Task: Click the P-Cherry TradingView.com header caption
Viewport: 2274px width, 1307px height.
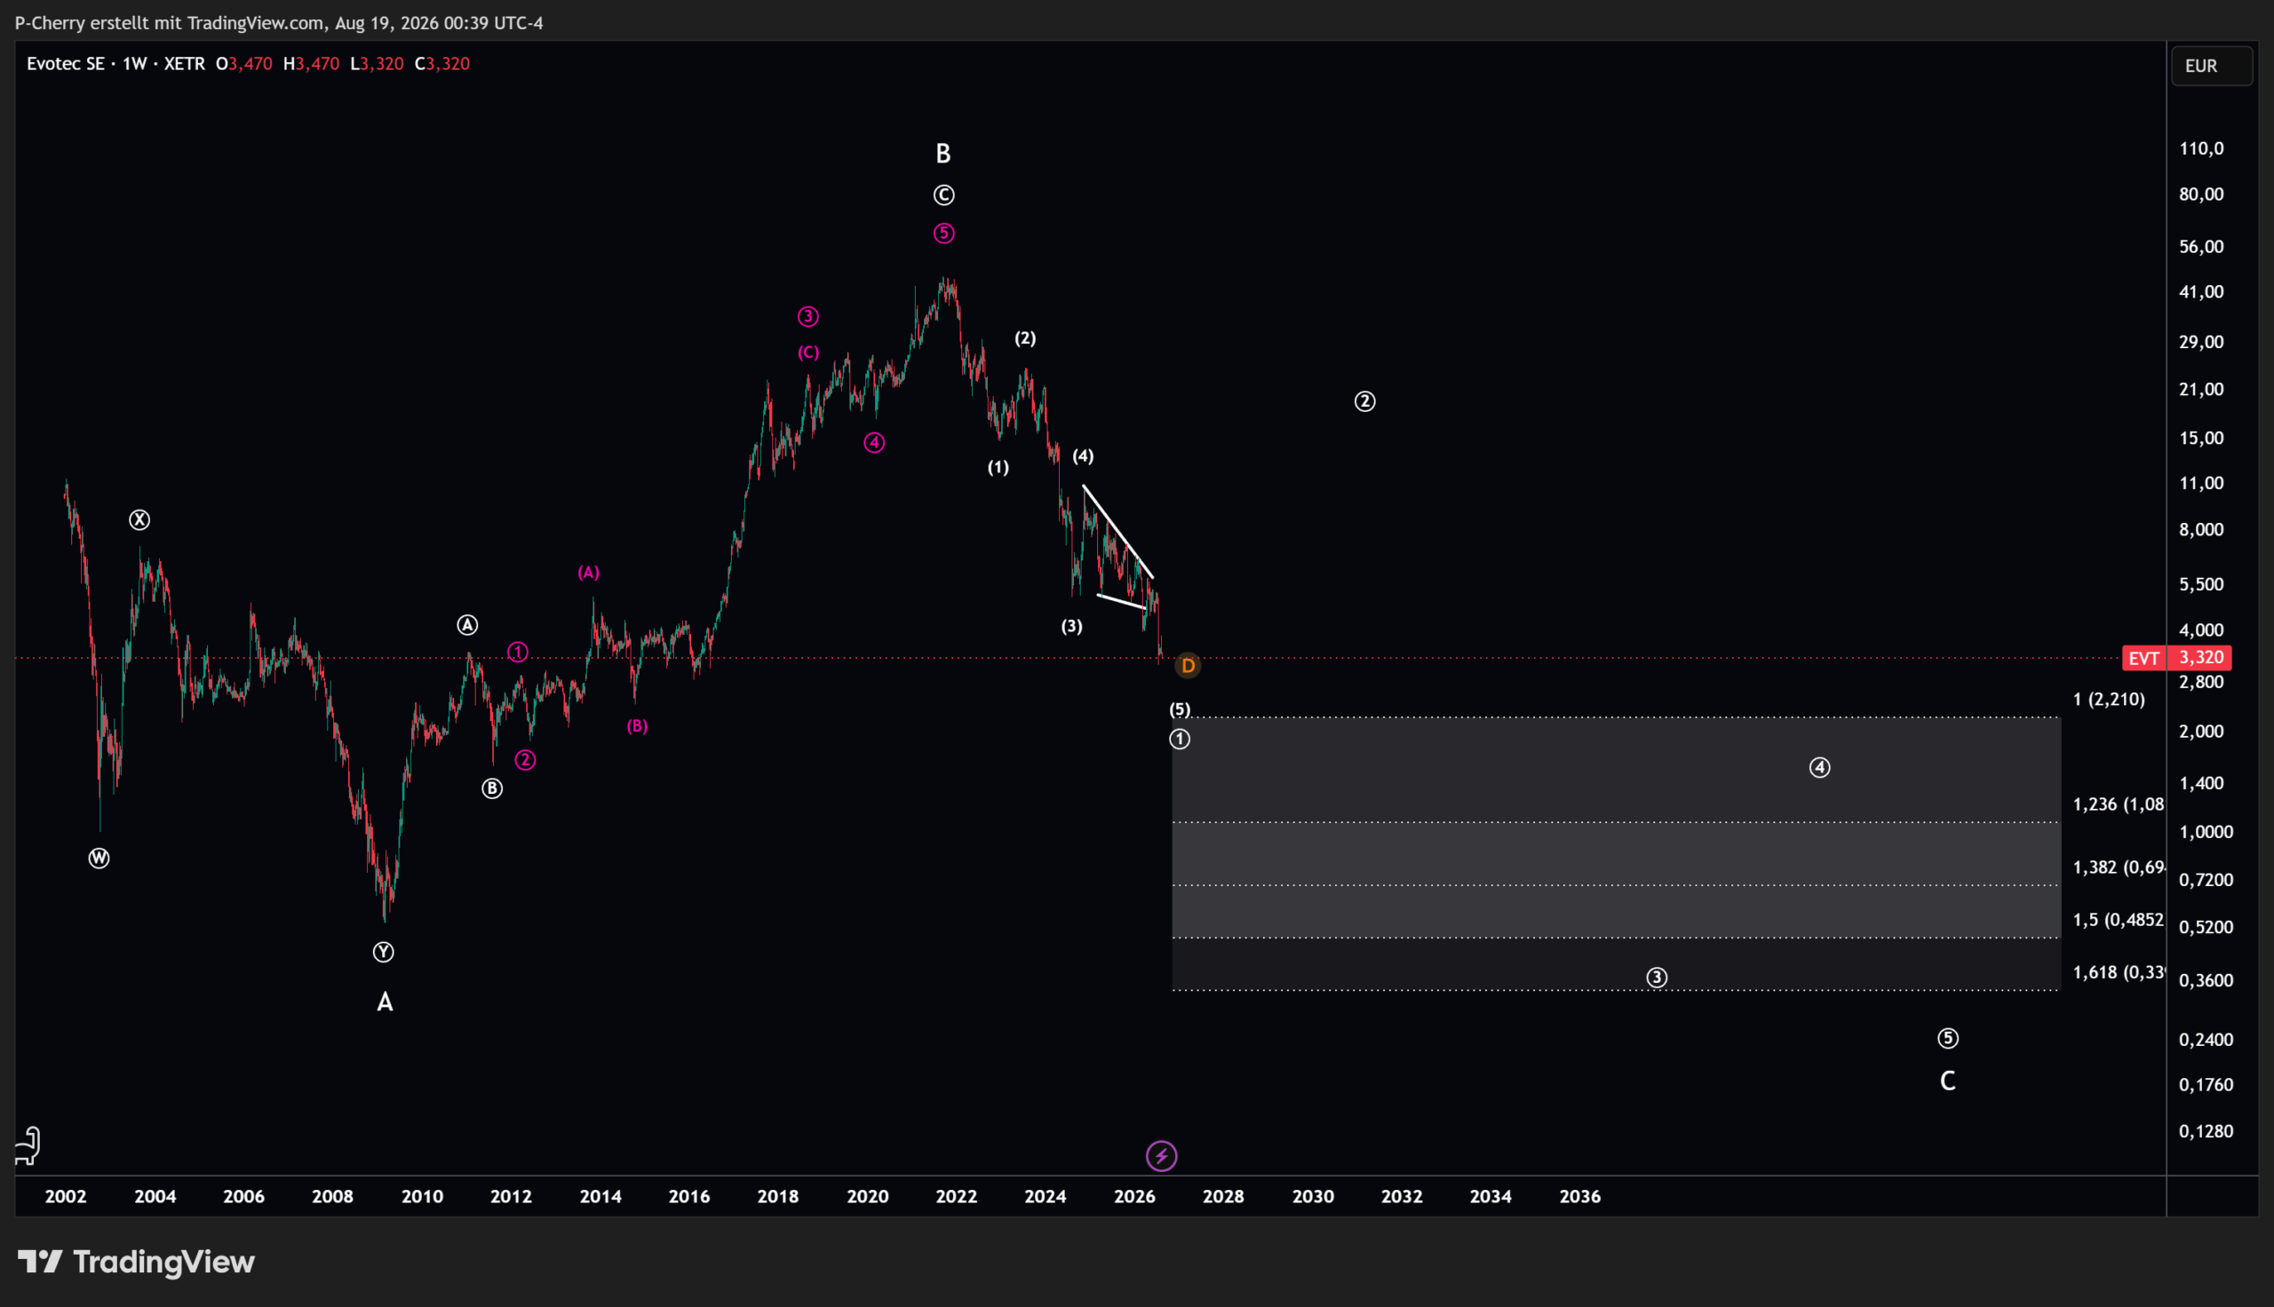Action: (x=279, y=22)
